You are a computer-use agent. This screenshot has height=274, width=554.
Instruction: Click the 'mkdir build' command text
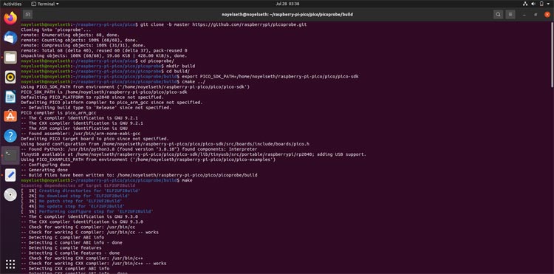click(180, 66)
